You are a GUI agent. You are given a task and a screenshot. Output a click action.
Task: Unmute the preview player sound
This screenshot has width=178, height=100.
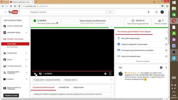(40, 74)
